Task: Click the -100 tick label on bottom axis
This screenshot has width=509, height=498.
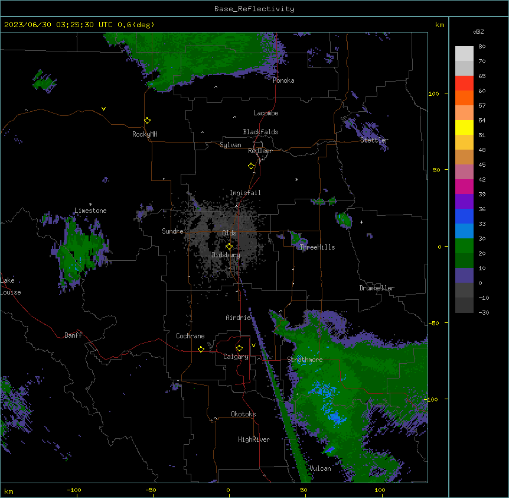Action: (x=74, y=490)
